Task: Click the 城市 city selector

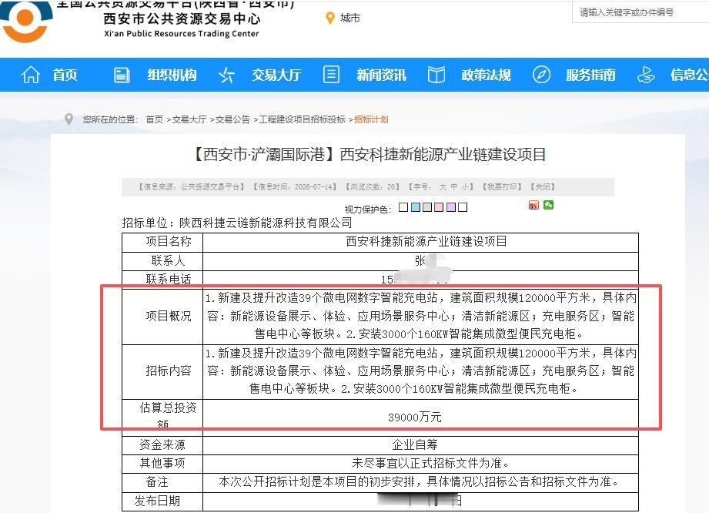Action: click(x=350, y=18)
